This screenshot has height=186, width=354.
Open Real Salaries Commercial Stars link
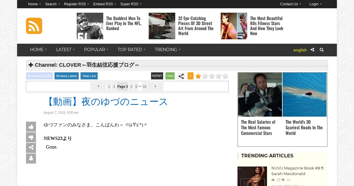[x=258, y=128]
